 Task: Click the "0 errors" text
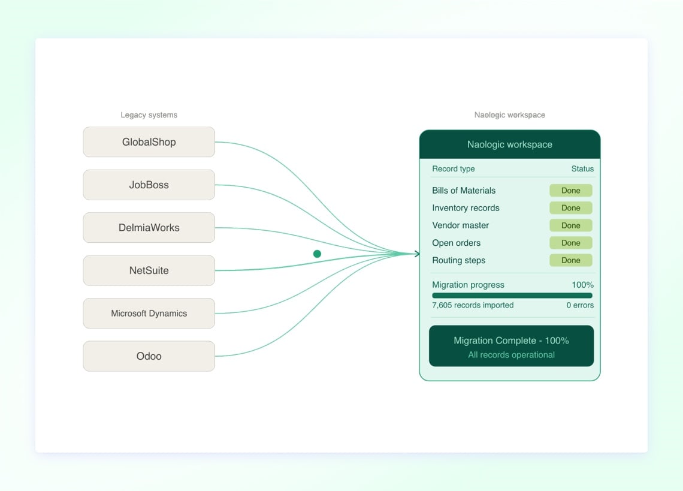pyautogui.click(x=580, y=305)
